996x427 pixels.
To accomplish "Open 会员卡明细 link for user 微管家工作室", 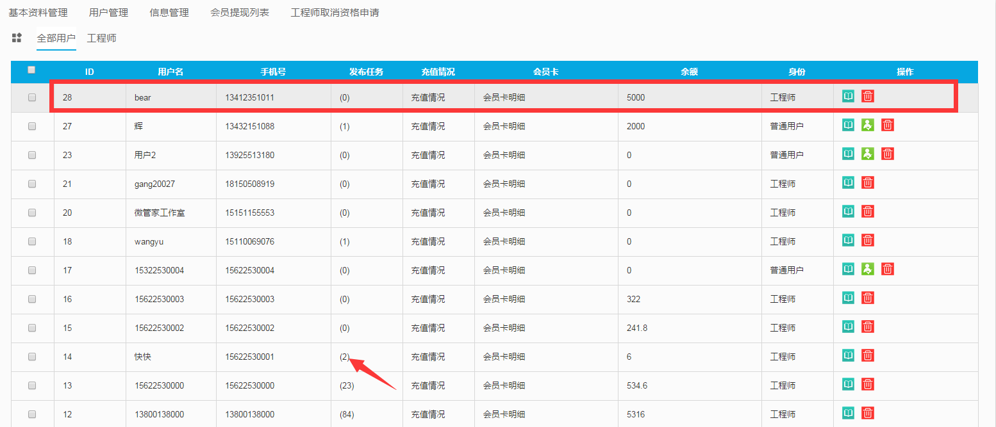I will tap(504, 213).
